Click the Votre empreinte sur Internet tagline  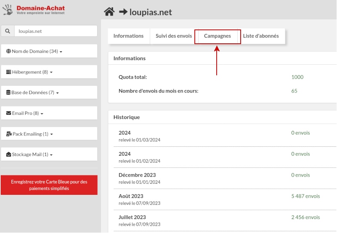[x=41, y=13]
